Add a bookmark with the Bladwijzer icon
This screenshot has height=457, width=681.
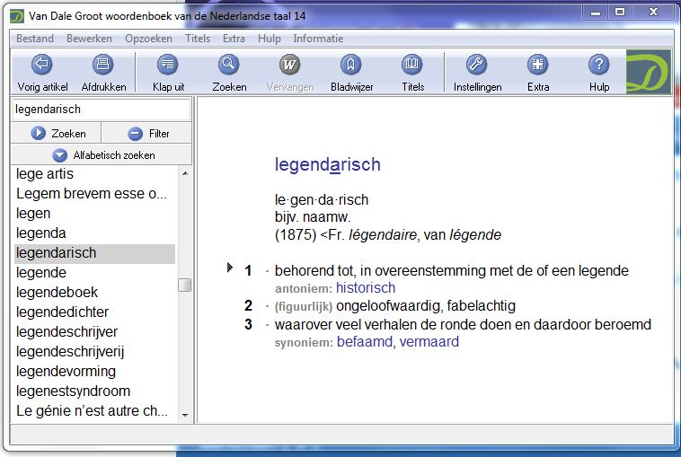click(x=351, y=65)
